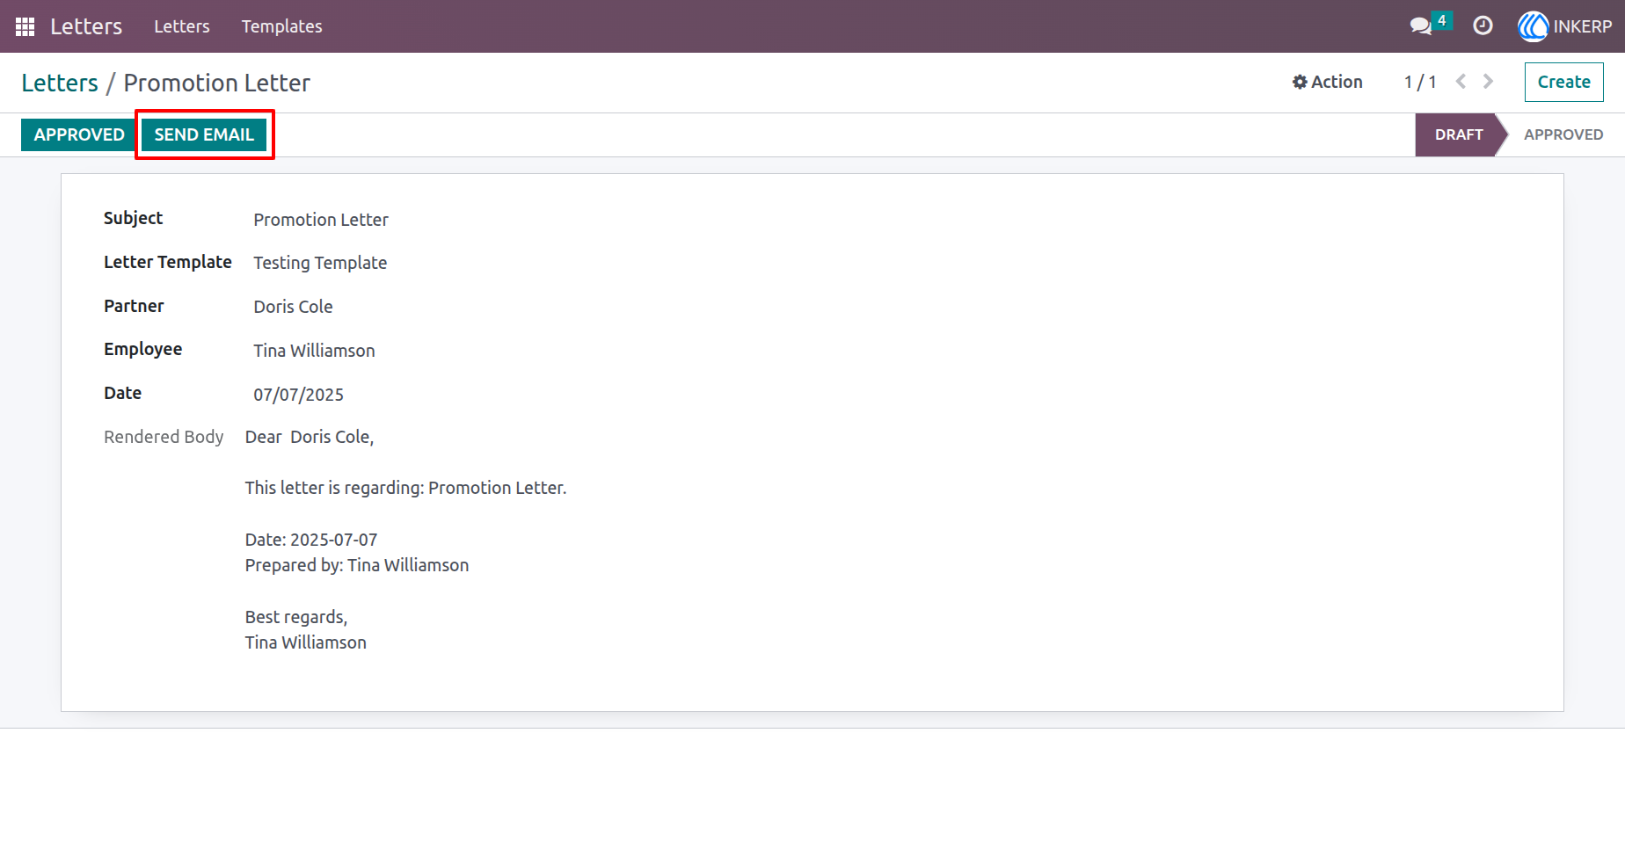1625x849 pixels.
Task: Click the 'Dear Doris Cole,' line
Action: (x=310, y=437)
